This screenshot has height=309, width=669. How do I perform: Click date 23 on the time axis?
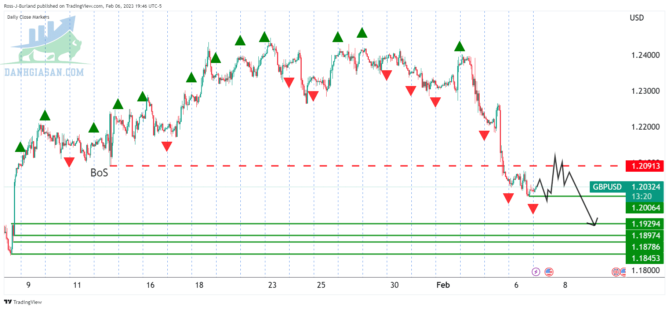coord(272,285)
